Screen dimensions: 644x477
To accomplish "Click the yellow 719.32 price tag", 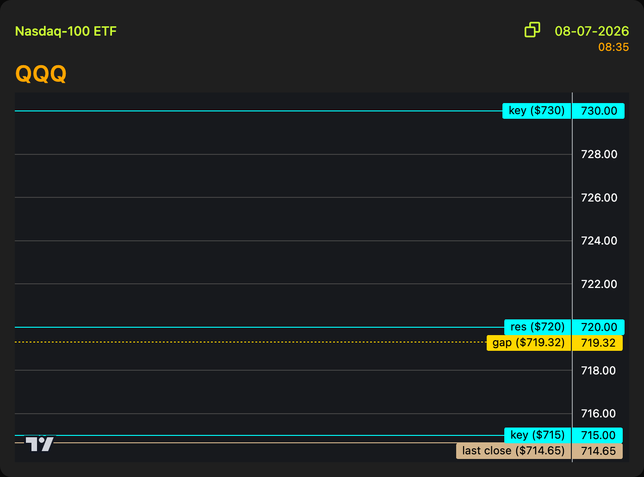I will point(598,343).
